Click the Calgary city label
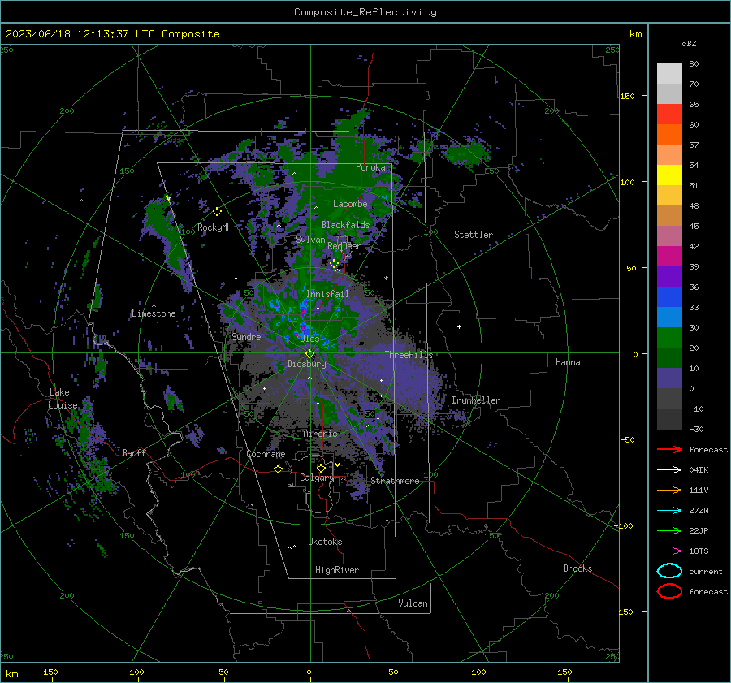This screenshot has height=683, width=731. [x=317, y=478]
